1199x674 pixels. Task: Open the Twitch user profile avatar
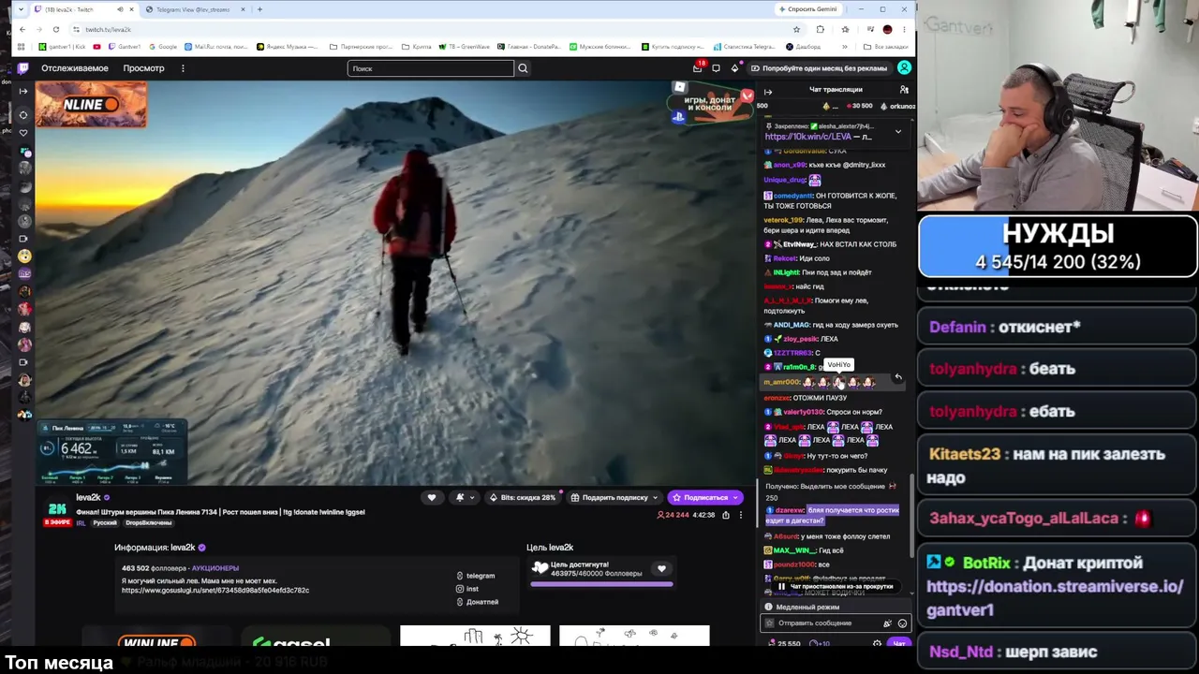point(904,67)
